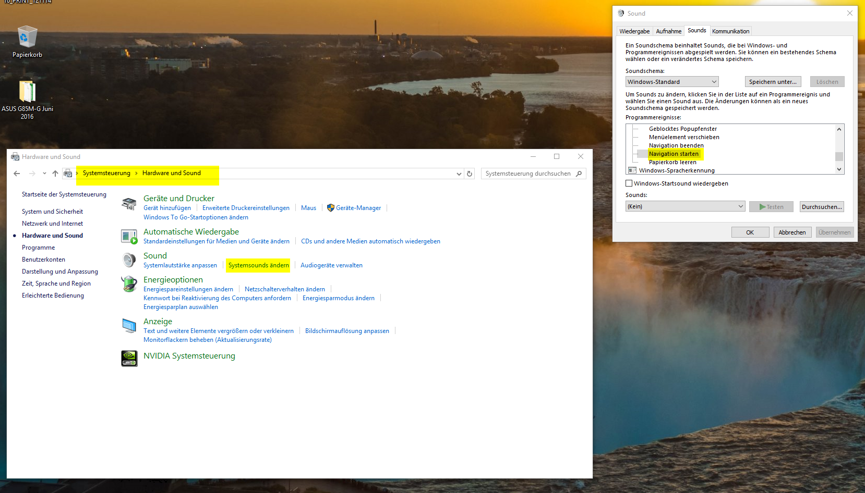Close the Sound dialog window
This screenshot has width=865, height=493.
click(x=849, y=13)
